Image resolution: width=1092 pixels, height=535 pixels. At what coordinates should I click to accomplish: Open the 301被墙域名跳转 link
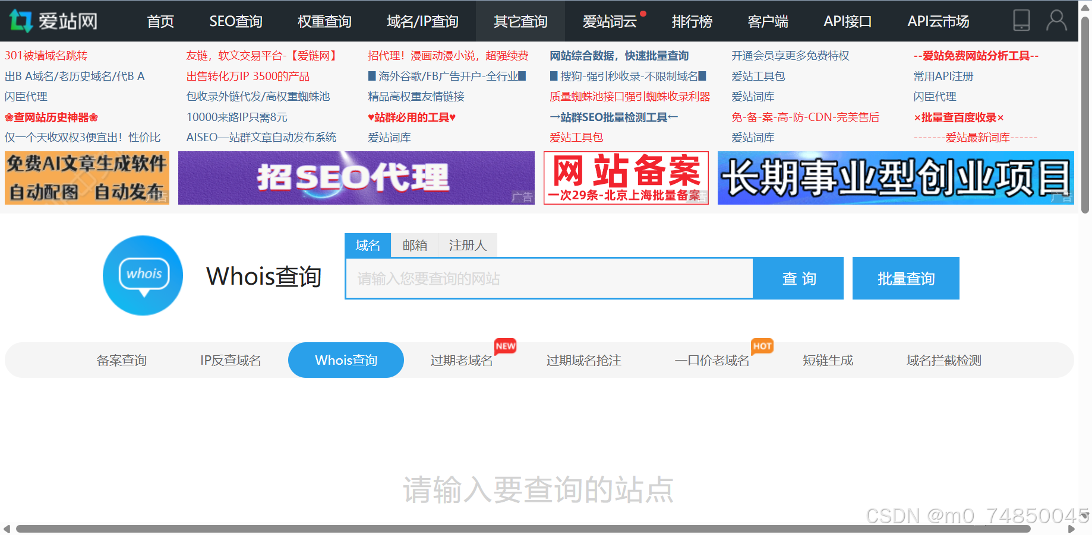(46, 56)
